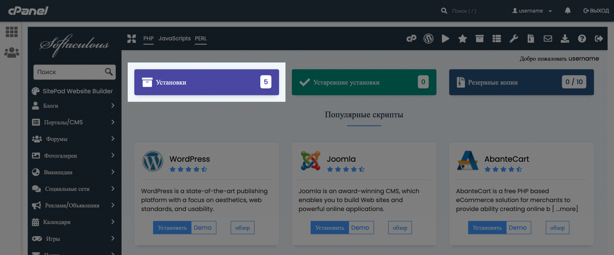614x255 pixels.
Task: Click Установить under Joomla
Action: coord(329,228)
